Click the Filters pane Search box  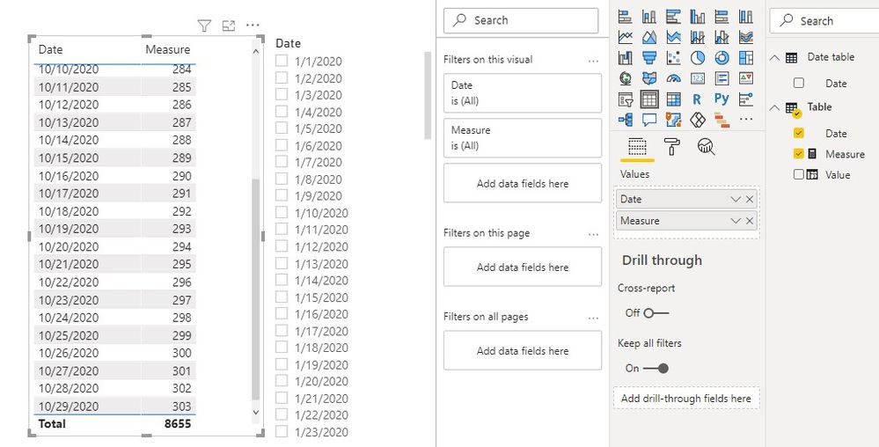(521, 21)
